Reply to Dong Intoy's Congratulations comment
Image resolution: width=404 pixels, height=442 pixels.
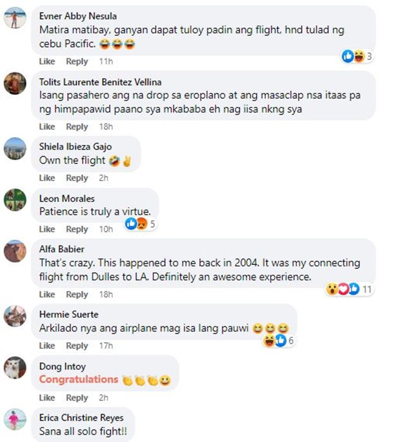click(x=76, y=398)
